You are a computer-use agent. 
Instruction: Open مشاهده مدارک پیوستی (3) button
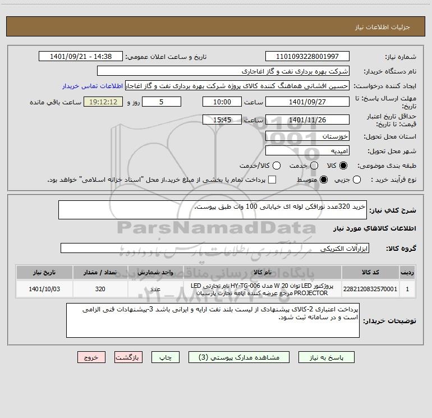coord(239,357)
